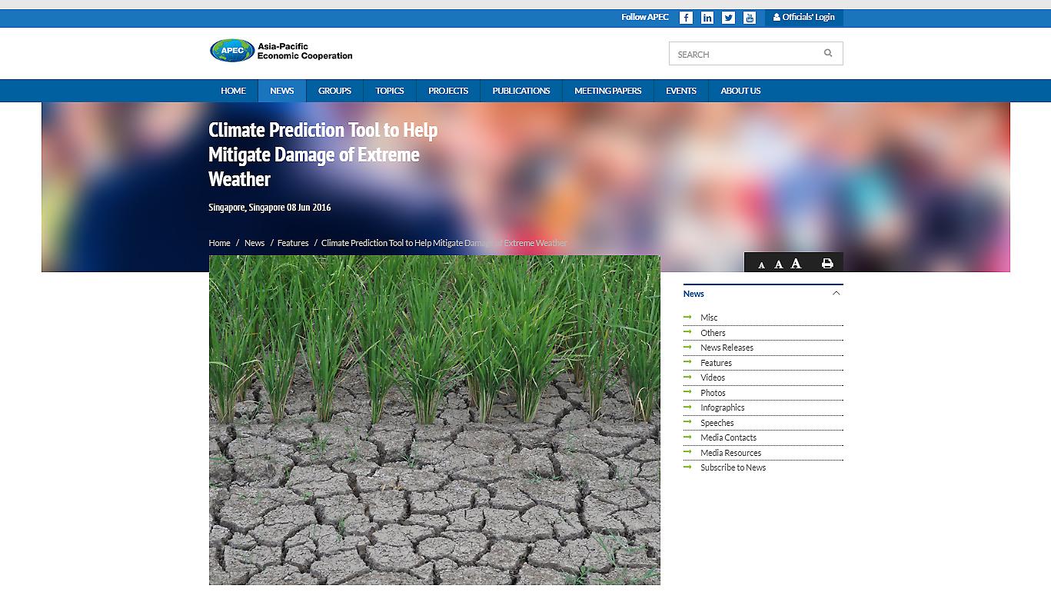Open the Publications navigation menu
The image size is (1051, 592).
pyautogui.click(x=521, y=91)
